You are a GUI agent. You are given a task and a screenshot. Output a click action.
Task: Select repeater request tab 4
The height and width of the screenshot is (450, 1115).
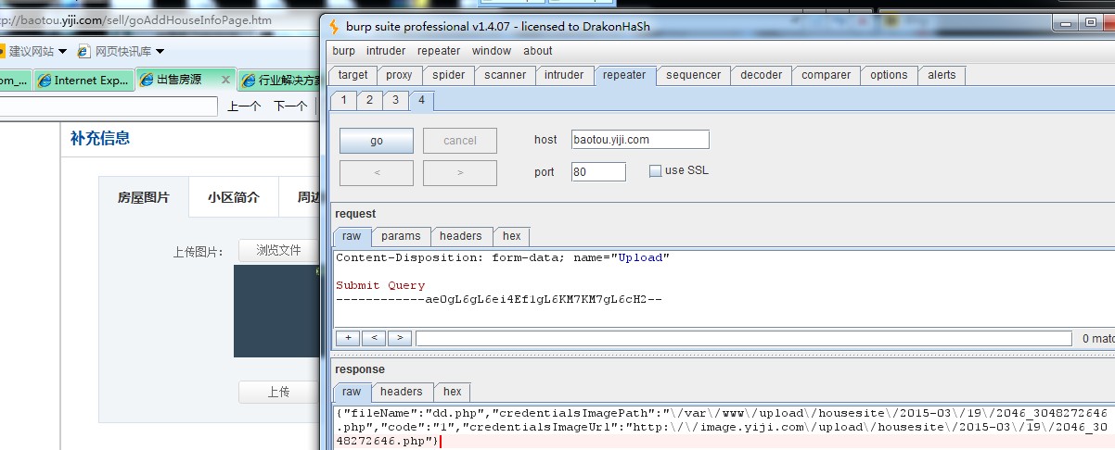pos(421,100)
